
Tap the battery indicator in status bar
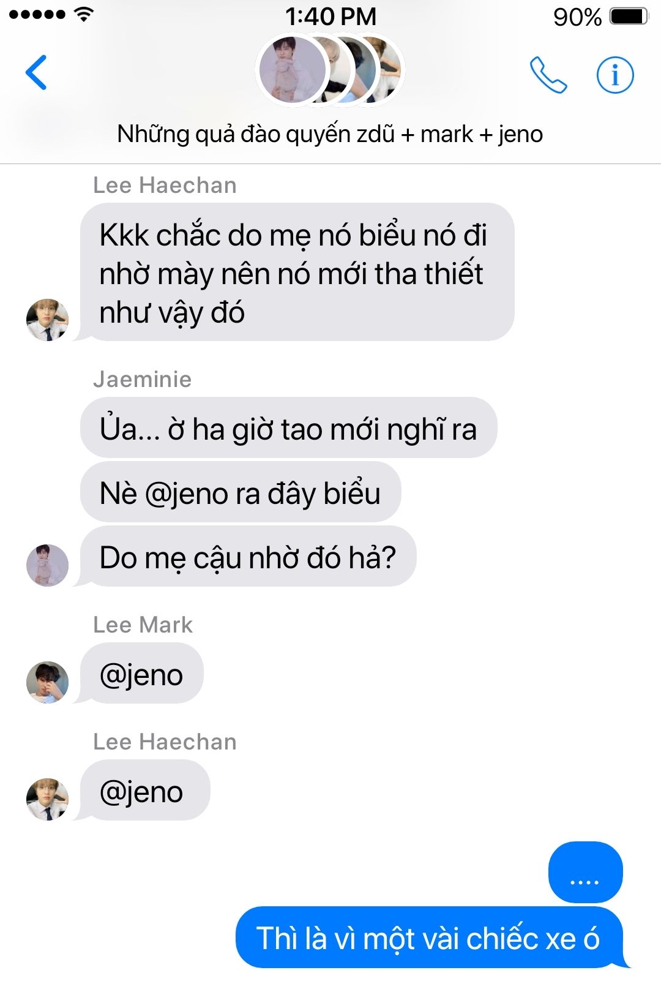[629, 17]
